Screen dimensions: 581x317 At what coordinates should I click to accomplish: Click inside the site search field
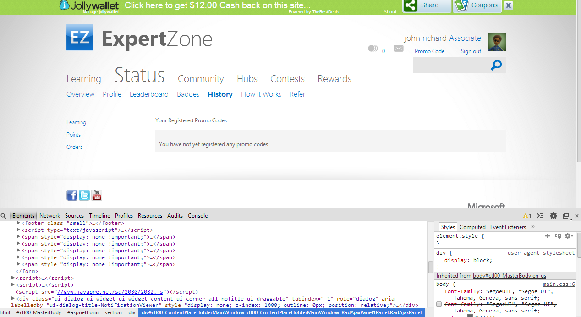point(450,66)
